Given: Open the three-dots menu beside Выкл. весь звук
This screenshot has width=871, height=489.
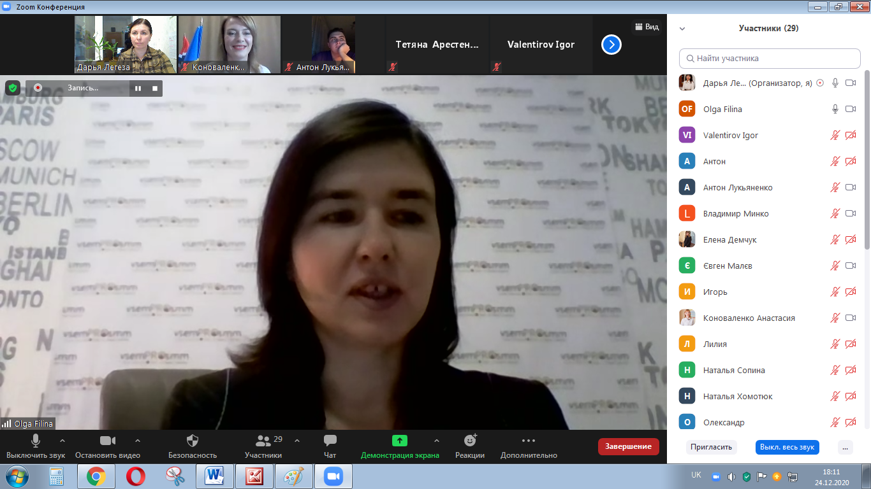Looking at the screenshot, I should coord(845,447).
